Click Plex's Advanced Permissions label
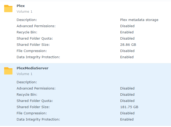 click(x=36, y=26)
